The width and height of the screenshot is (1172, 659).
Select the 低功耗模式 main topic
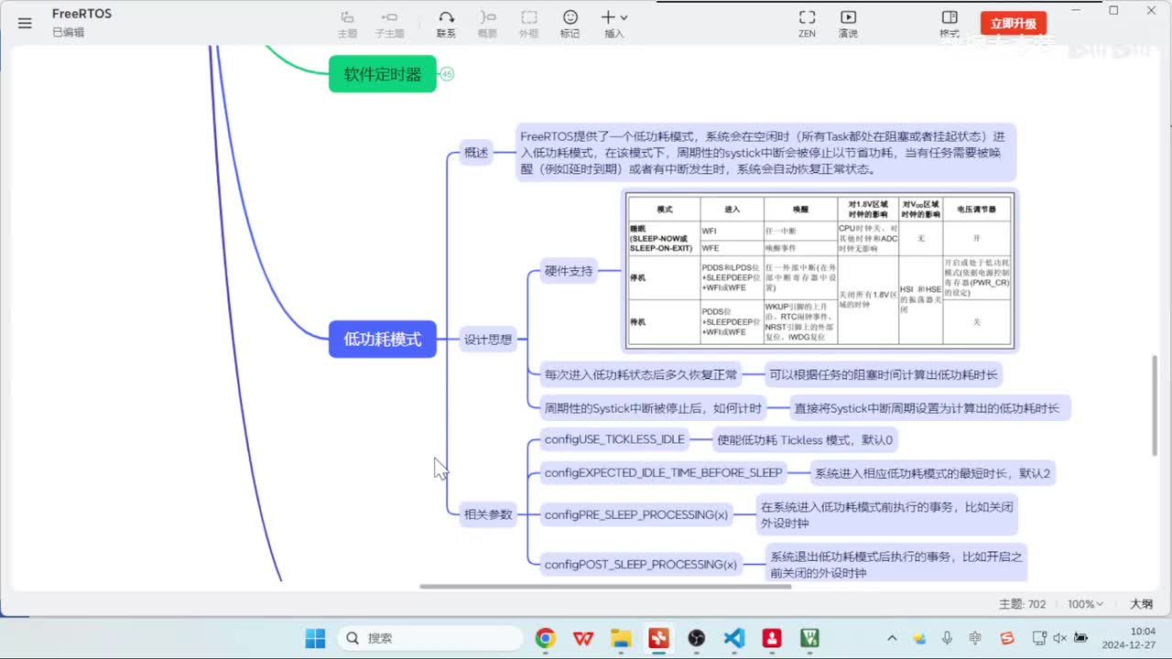coord(383,340)
